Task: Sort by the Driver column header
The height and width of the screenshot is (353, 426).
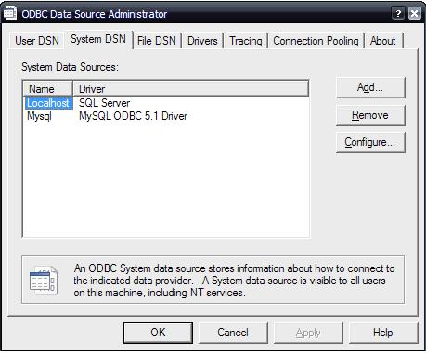Action: click(190, 89)
